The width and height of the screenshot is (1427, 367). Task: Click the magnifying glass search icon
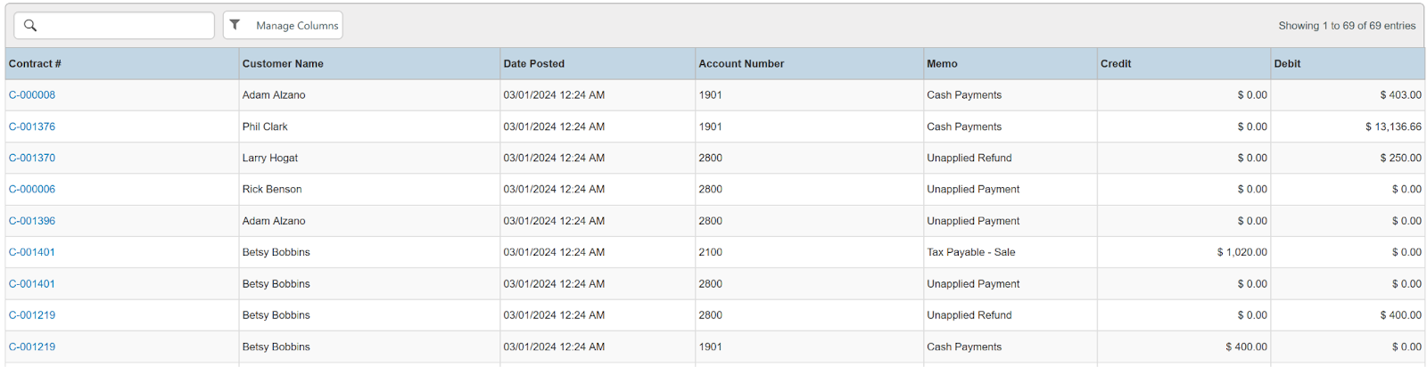pyautogui.click(x=30, y=25)
